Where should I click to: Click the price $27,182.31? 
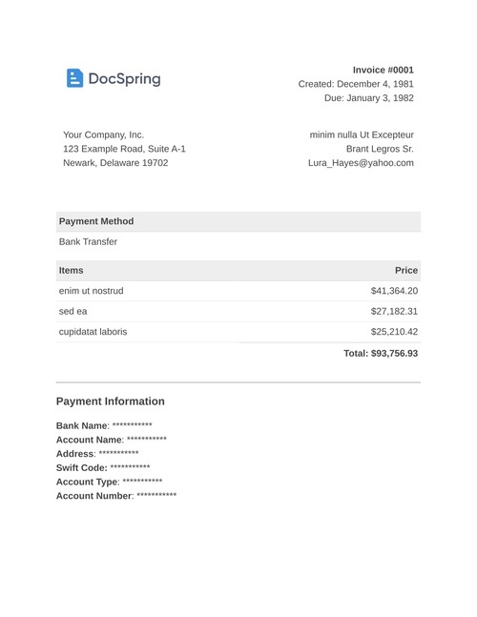(x=394, y=311)
